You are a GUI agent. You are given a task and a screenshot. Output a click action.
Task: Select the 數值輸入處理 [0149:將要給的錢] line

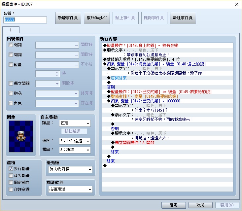point(168,59)
